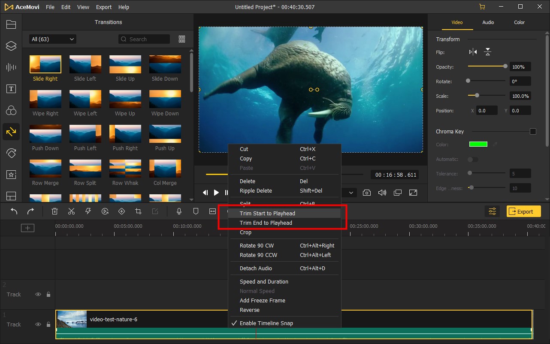
Task: Click the scissors split icon in timeline toolbar
Action: [71, 211]
